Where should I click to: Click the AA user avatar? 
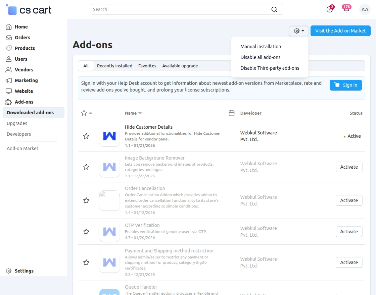(x=365, y=9)
